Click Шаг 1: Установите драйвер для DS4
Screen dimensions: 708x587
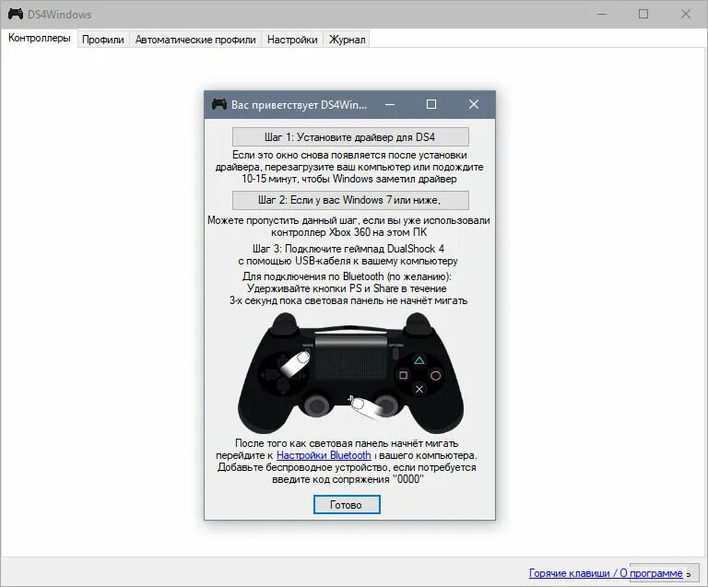(350, 136)
